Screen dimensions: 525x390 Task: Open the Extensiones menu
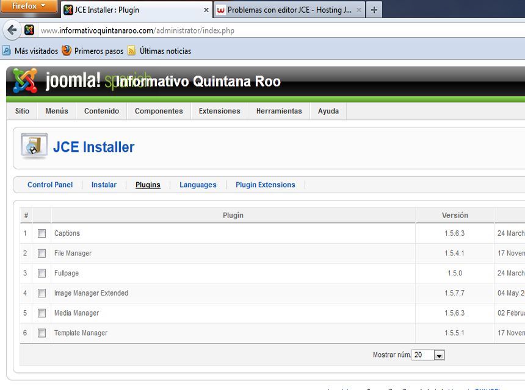220,111
